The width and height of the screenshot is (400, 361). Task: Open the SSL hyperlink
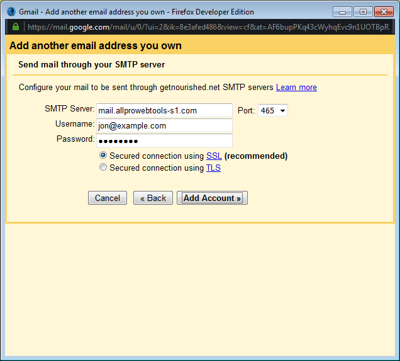[214, 156]
